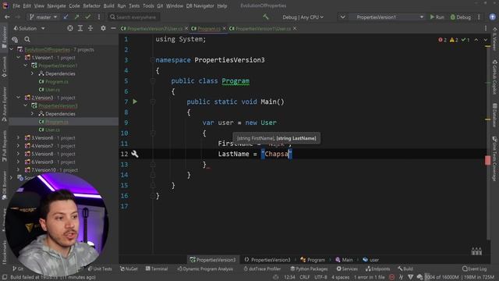499x281 pixels.
Task: Click the Locate in Solution target icon
Action: tap(70, 28)
